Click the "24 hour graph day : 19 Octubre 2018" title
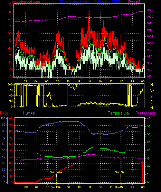The image size is (161, 192). coord(89,2)
